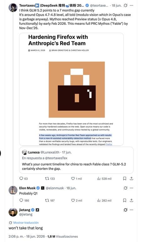
Task: Bookmark Elon Musk's reply
Action: tap(125, 201)
